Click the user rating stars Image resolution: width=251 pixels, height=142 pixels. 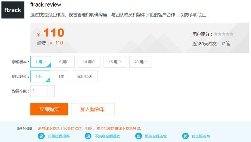pyautogui.click(x=224, y=34)
